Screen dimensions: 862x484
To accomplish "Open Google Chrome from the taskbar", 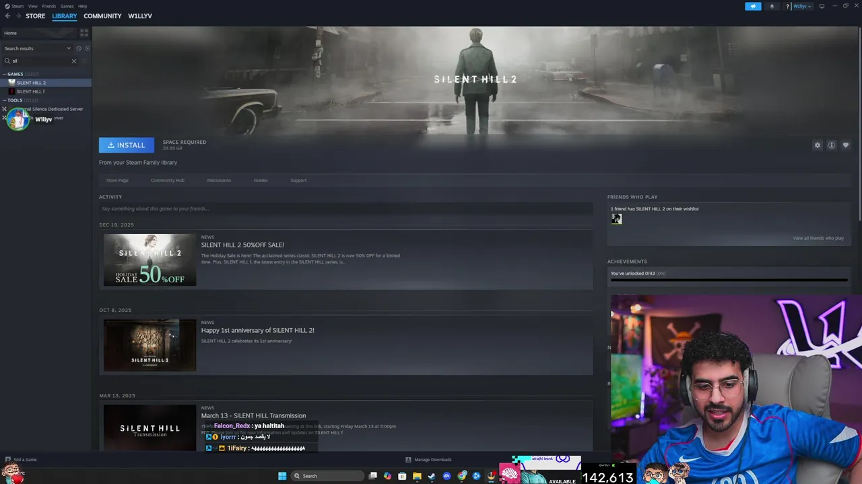I will (x=461, y=476).
